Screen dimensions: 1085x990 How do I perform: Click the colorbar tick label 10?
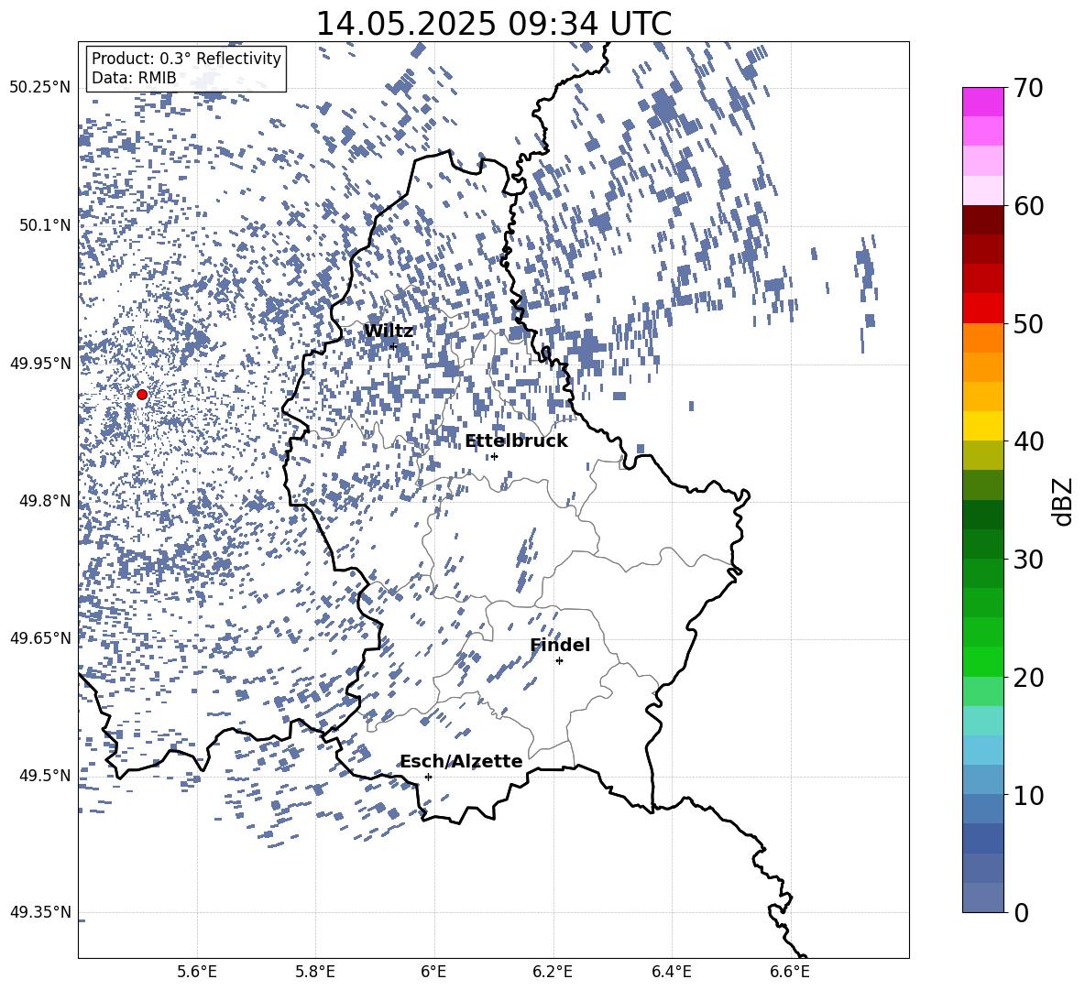point(1028,795)
